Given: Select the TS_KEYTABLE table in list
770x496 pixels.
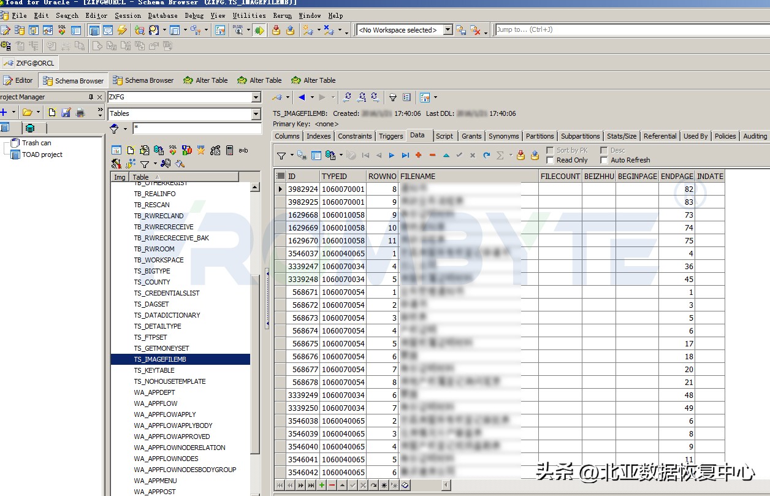Looking at the screenshot, I should pos(154,370).
